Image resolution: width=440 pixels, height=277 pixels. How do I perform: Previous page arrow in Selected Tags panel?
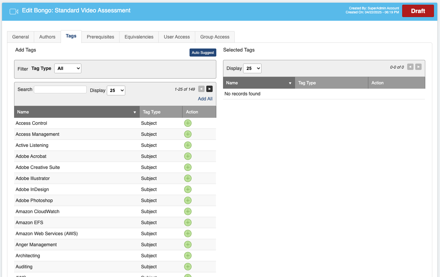coord(410,67)
